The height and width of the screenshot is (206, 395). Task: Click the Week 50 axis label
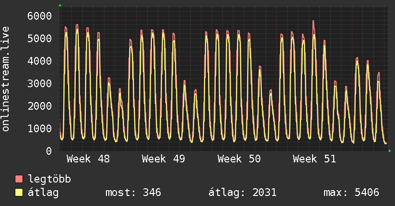click(239, 159)
